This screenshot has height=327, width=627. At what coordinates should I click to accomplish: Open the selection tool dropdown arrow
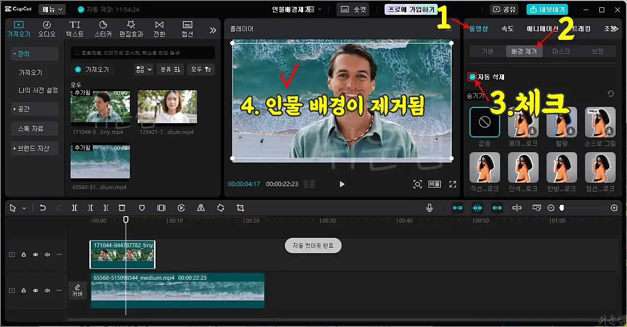point(24,208)
